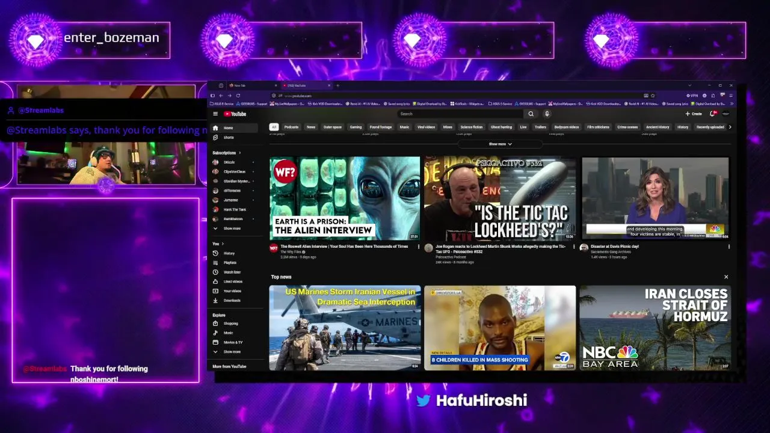Toggle the browser VPN button

tap(692, 96)
